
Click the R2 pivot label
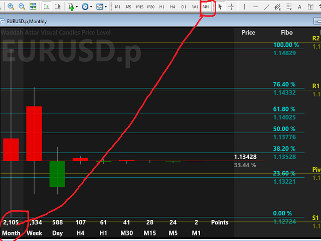(316, 38)
